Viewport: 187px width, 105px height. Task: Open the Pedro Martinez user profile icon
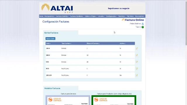(x=143, y=24)
